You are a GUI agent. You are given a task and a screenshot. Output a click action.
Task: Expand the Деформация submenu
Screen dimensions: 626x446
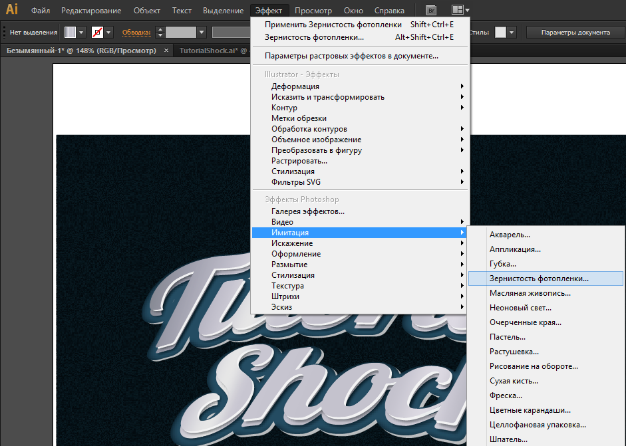(x=359, y=86)
